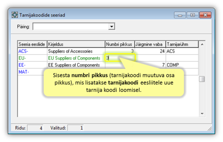Close the Tarnijakoodide seeriad window
This screenshot has height=142, width=223.
click(204, 15)
